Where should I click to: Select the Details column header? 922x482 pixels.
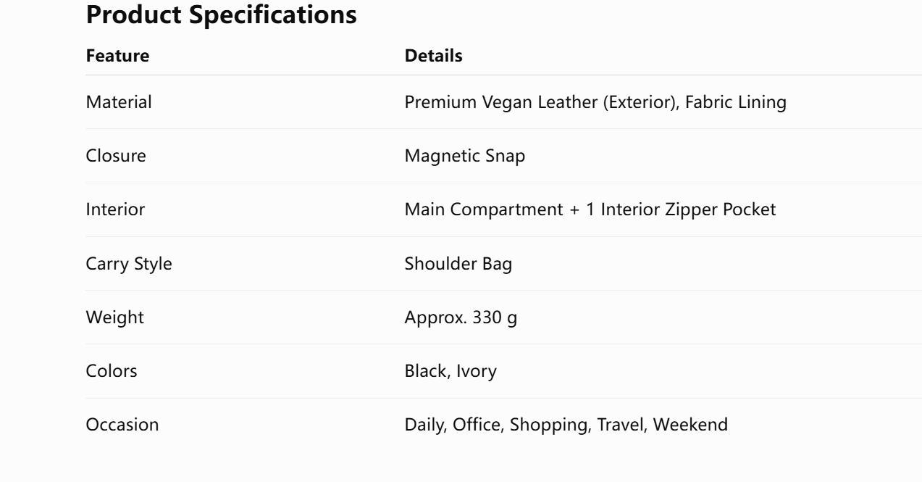coord(433,56)
